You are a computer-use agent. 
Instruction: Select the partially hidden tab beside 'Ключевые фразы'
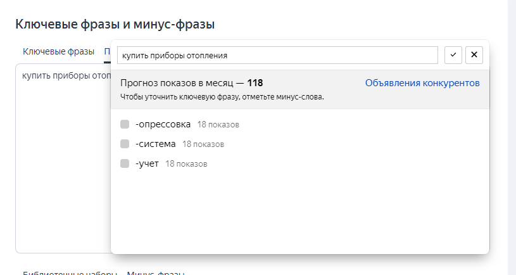pyautogui.click(x=107, y=51)
